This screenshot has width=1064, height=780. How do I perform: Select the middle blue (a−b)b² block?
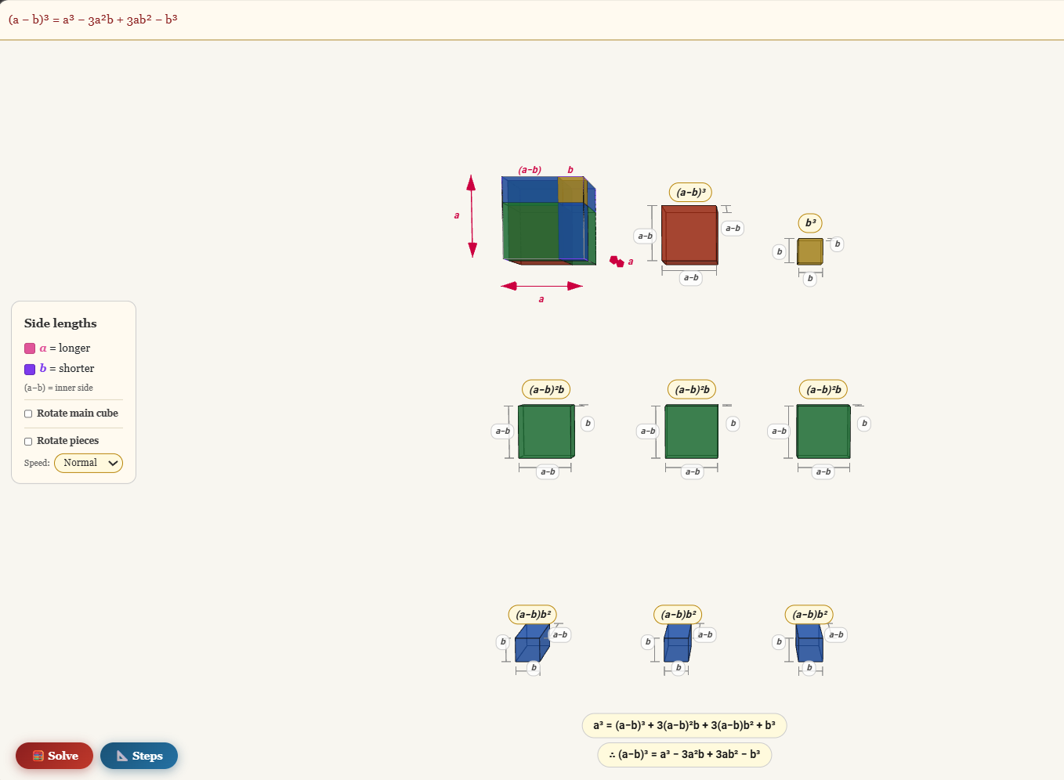point(677,644)
